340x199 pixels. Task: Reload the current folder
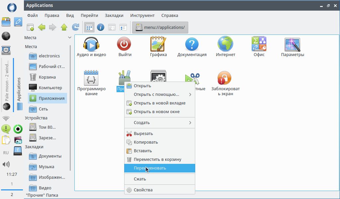point(75,27)
